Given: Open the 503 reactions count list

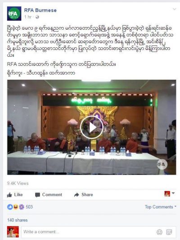Looking at the screenshot, I should [x=29, y=207].
